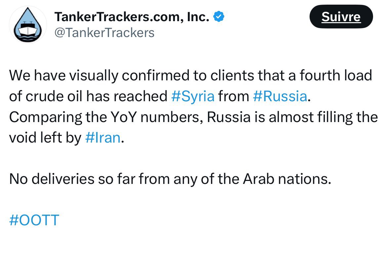Click the 'No deliveries so far' line
This screenshot has height=255, width=381.
pos(170,179)
